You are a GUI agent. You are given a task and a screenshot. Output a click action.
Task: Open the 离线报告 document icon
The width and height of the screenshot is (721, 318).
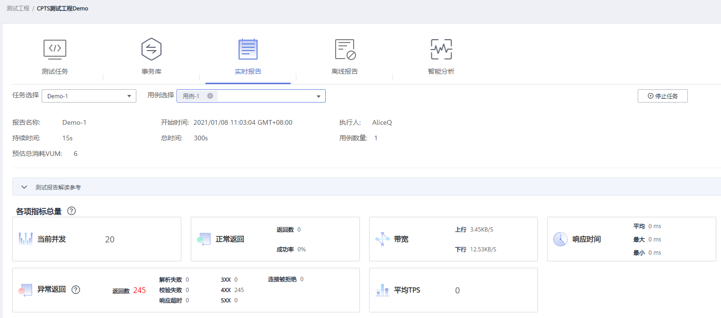(x=345, y=49)
